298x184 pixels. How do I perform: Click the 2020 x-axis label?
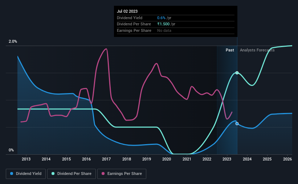click(x=167, y=159)
